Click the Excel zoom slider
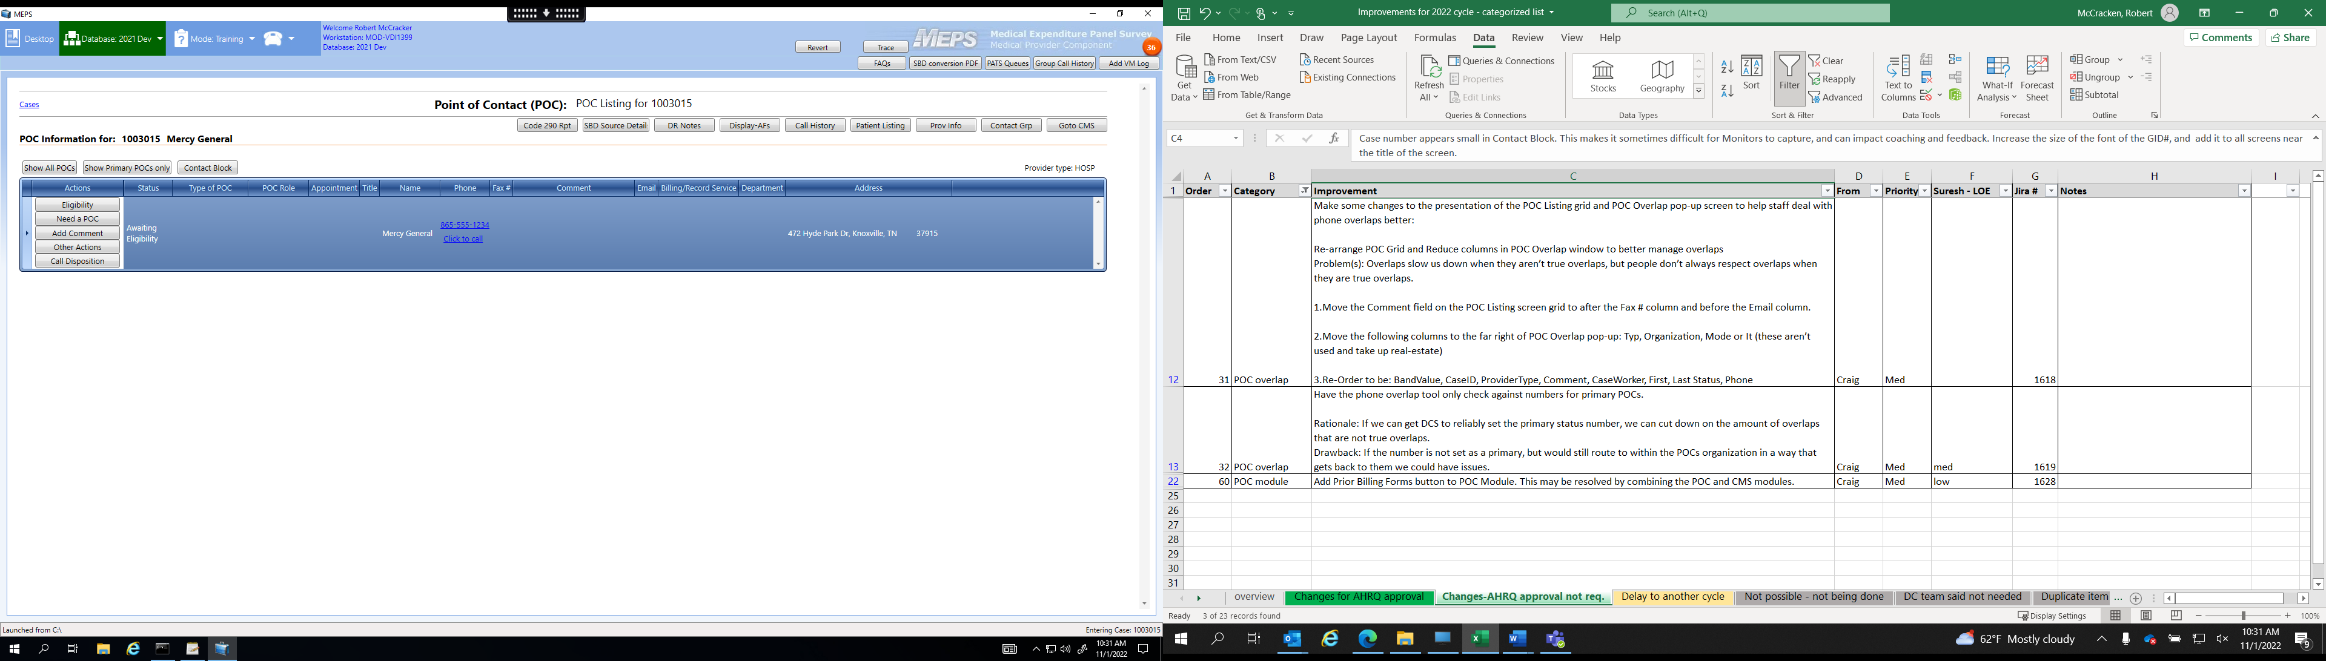 (x=2243, y=616)
